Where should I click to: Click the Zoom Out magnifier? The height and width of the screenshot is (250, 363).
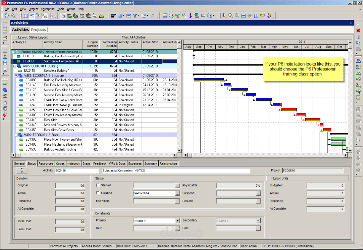231,16
